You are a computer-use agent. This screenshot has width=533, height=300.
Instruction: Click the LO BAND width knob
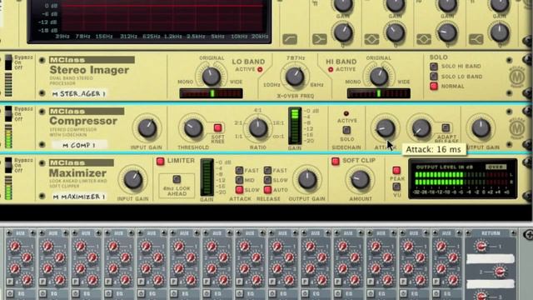click(x=211, y=76)
